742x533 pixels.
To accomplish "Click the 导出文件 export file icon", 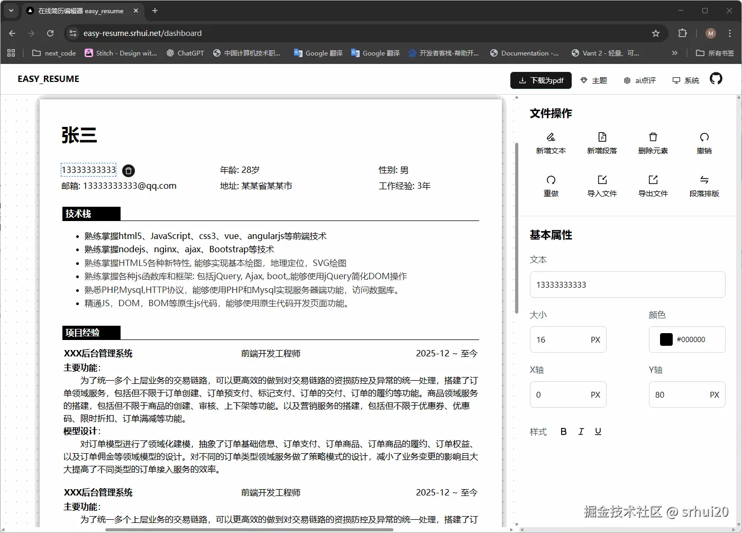I will 653,180.
